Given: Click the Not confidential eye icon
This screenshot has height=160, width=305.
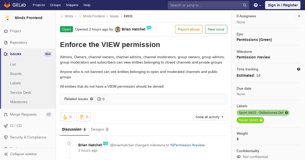Looking at the screenshot, I should pyautogui.click(x=239, y=157).
